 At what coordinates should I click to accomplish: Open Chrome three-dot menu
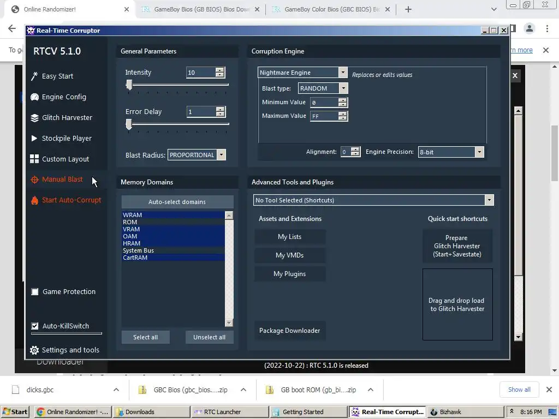coord(547,28)
